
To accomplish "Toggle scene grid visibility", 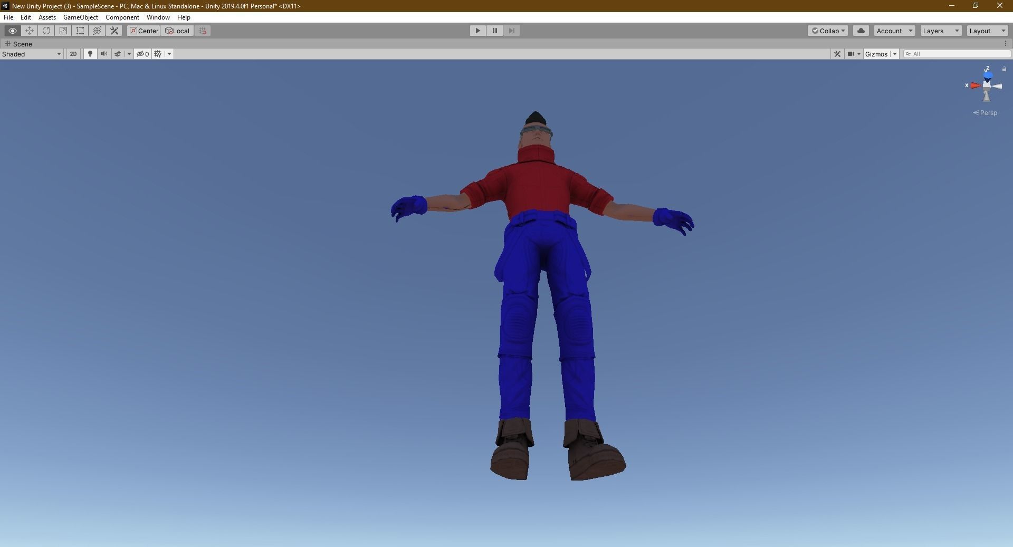I will tap(158, 54).
